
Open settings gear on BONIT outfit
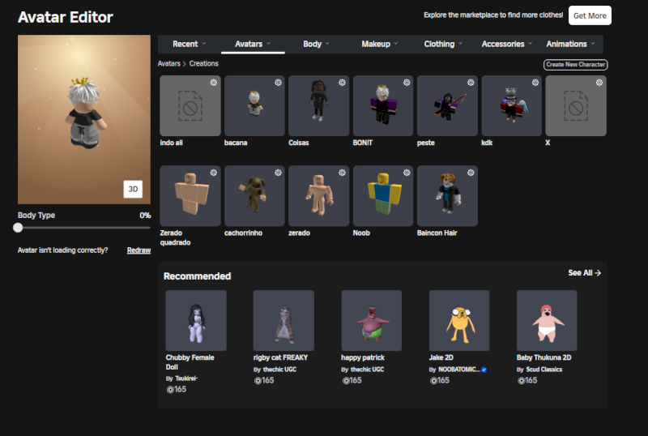(x=407, y=83)
